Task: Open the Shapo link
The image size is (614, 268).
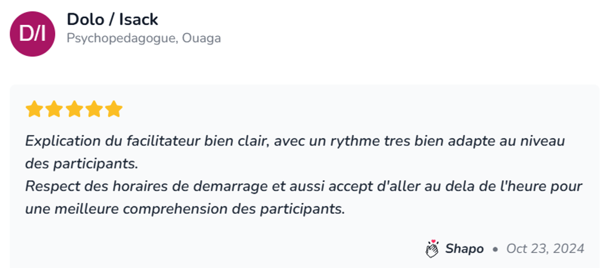Action: point(464,249)
